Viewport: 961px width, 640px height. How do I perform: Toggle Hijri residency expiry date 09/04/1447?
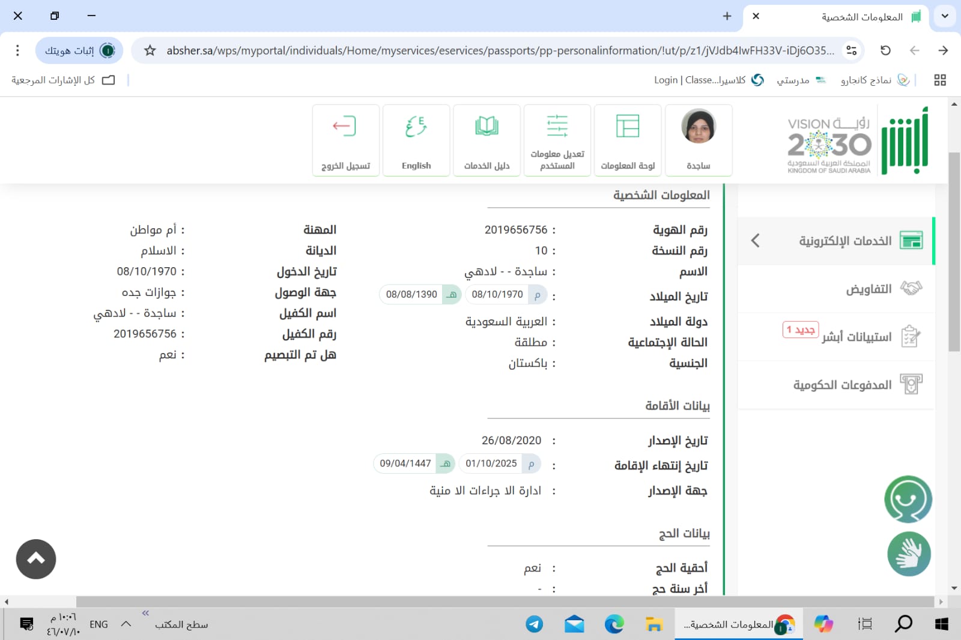(413, 463)
